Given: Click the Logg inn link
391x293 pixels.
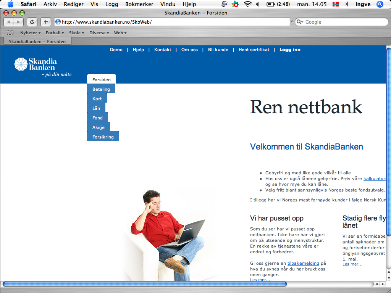Looking at the screenshot, I should 290,50.
